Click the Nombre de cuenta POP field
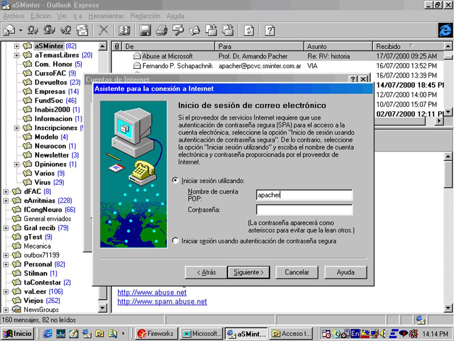This screenshot has width=454, height=341. [x=304, y=195]
